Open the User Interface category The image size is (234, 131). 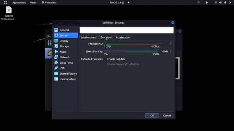coord(66,79)
